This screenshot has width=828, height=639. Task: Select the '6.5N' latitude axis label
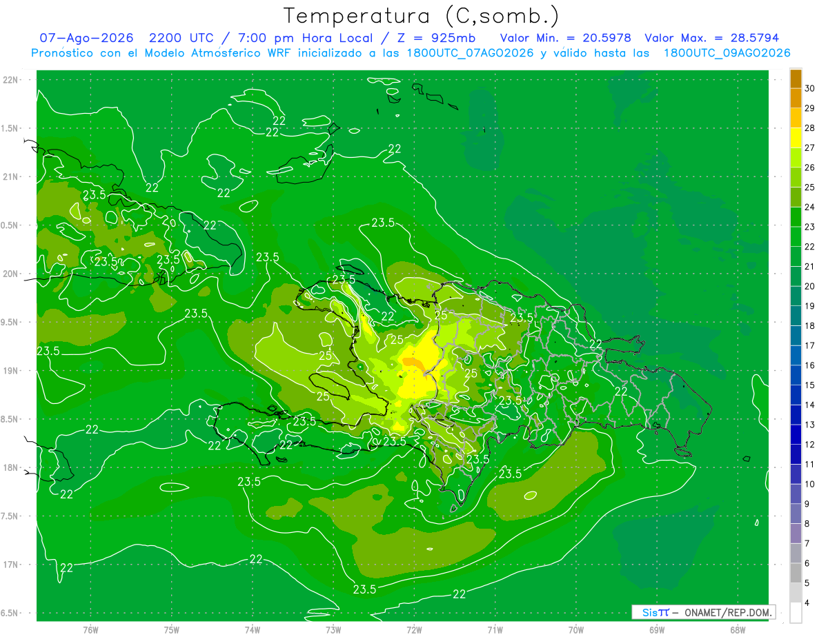10,613
